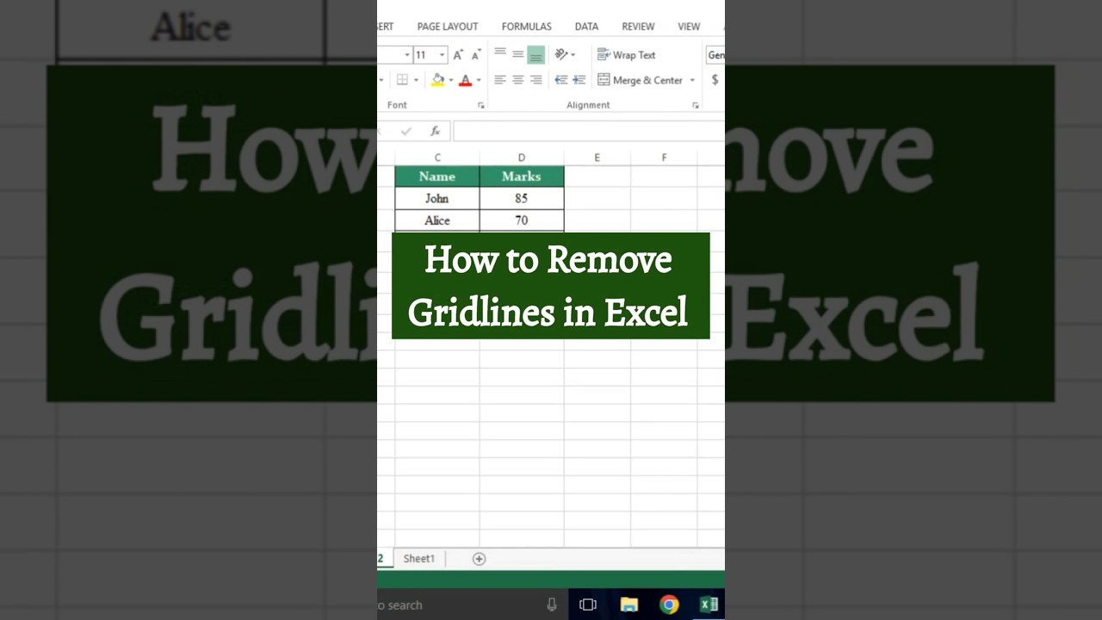
Task: Click the insert function fx icon
Action: coord(436,131)
